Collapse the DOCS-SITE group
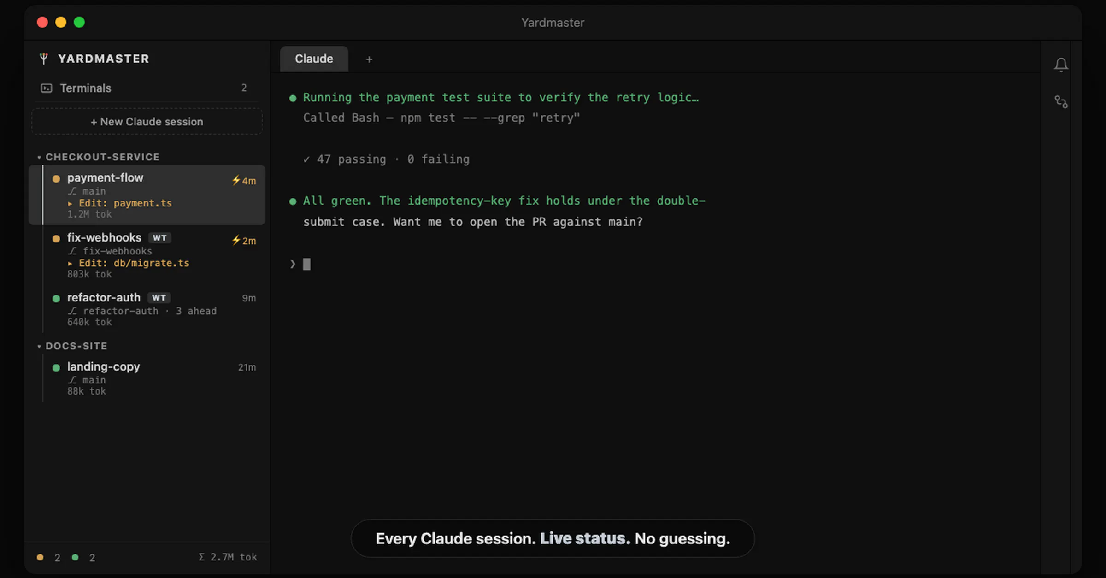This screenshot has height=578, width=1106. click(x=39, y=347)
